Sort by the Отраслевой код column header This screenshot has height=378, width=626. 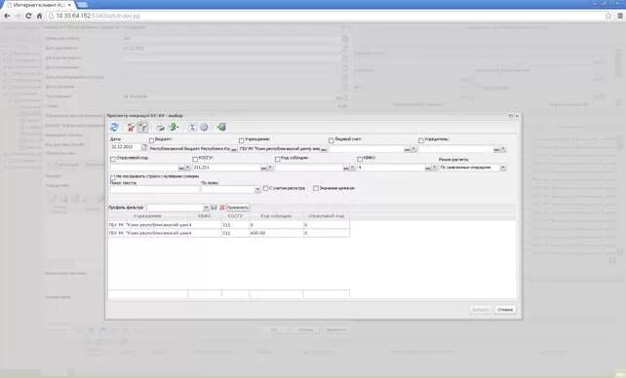[327, 216]
